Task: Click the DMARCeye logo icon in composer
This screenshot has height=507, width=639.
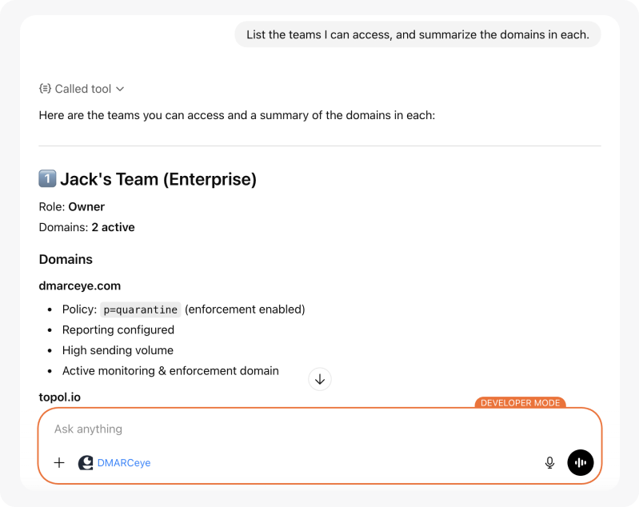Action: (x=86, y=462)
